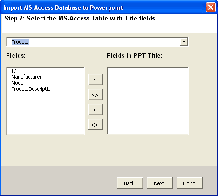This screenshot has height=196, width=218.
Task: Add selected field with the > button
Action: [x=95, y=80]
